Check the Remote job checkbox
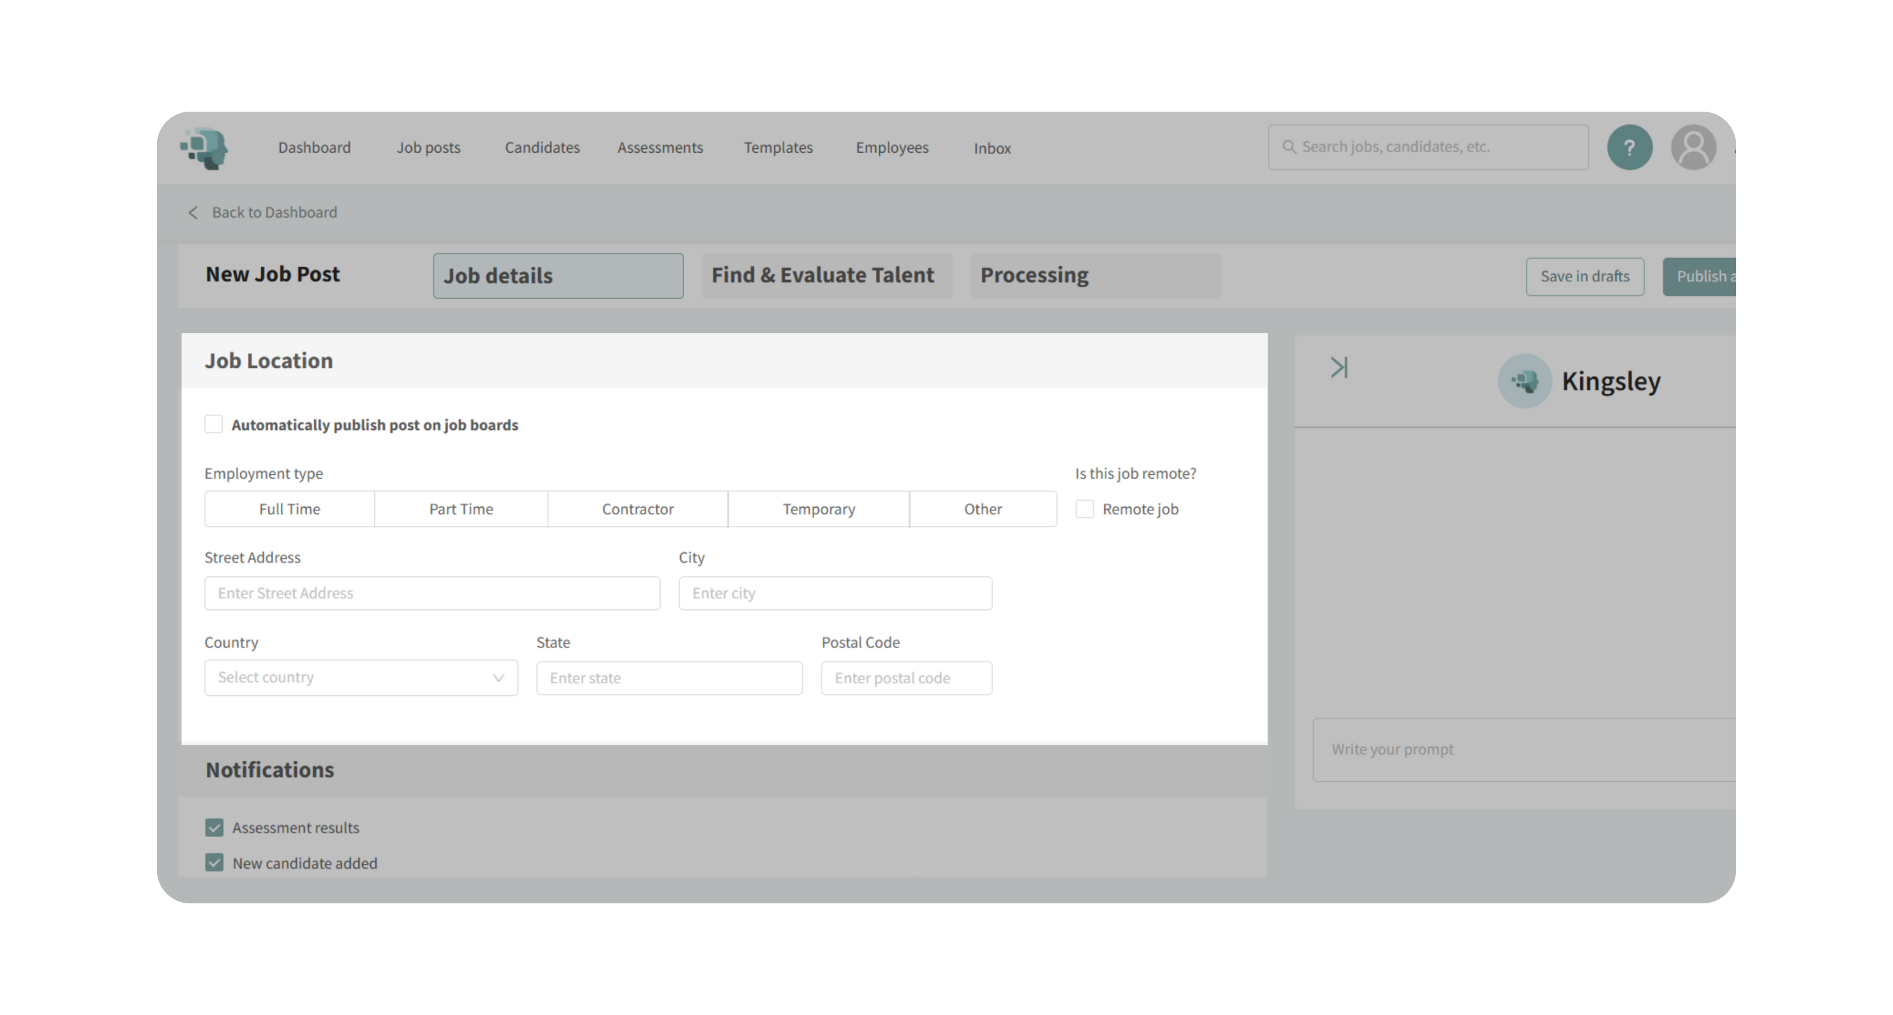1893x1015 pixels. 1085,509
